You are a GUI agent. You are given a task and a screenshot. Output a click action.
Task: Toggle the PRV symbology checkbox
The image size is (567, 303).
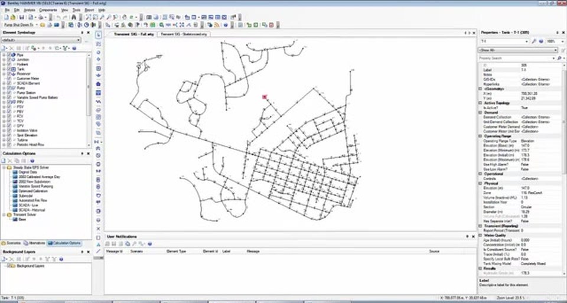pyautogui.click(x=9, y=102)
